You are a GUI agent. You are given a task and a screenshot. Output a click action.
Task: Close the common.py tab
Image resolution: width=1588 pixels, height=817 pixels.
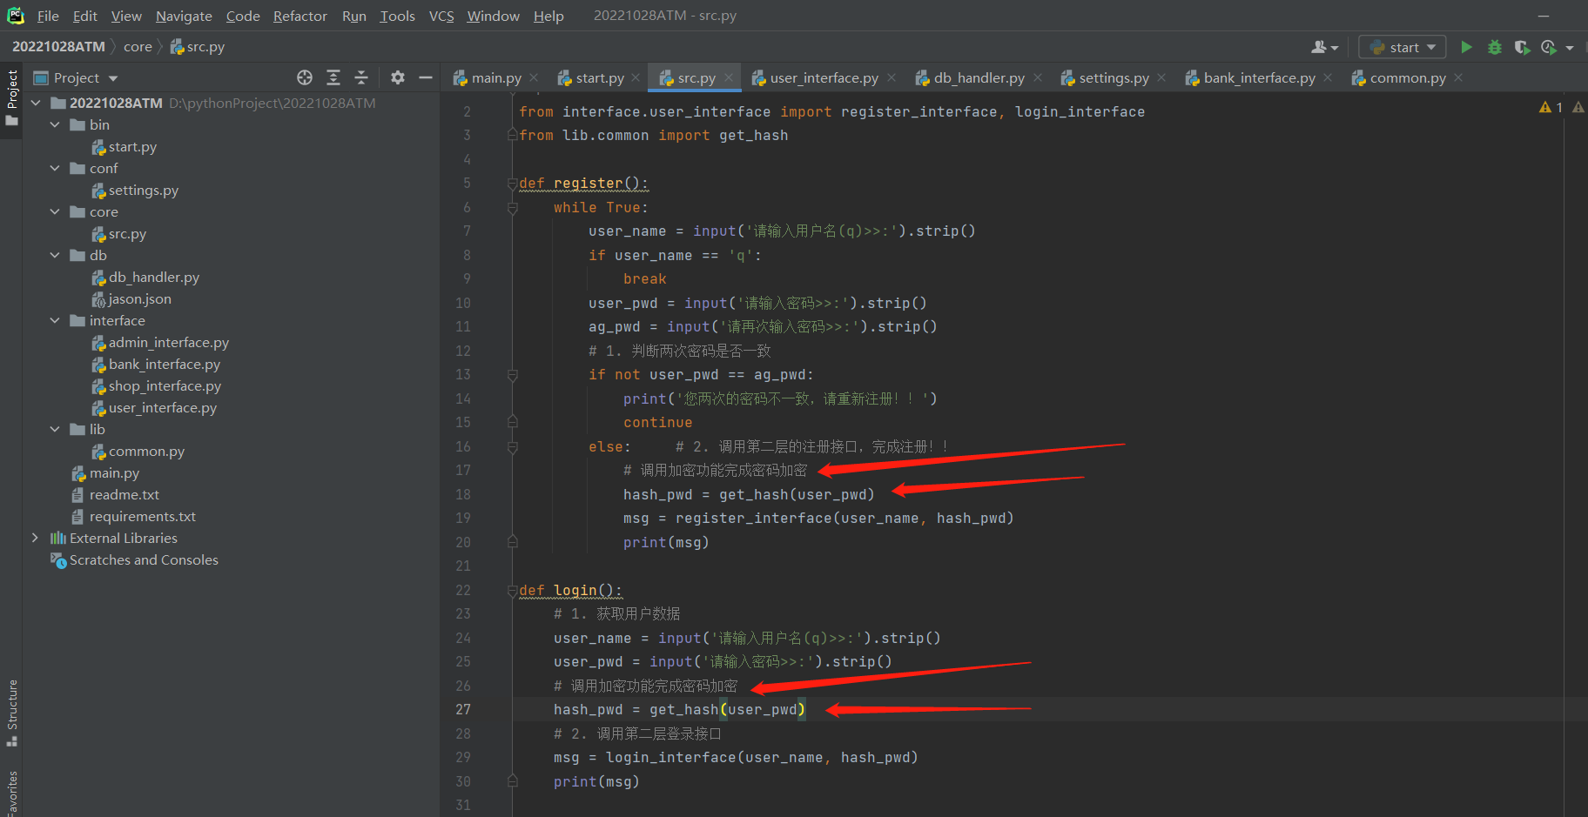pos(1458,77)
